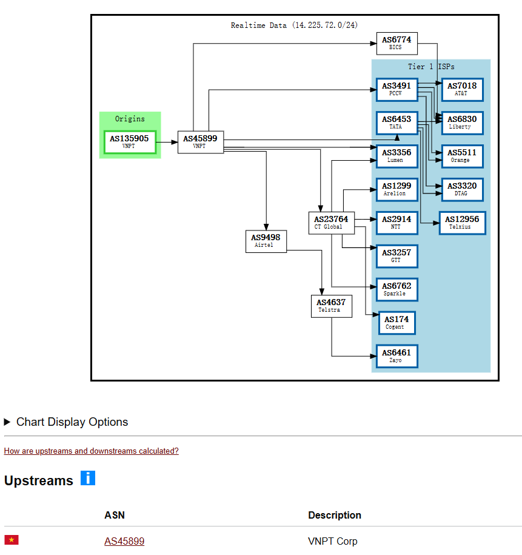
Task: Click the 'VNPT Corp' description cell
Action: tap(333, 541)
